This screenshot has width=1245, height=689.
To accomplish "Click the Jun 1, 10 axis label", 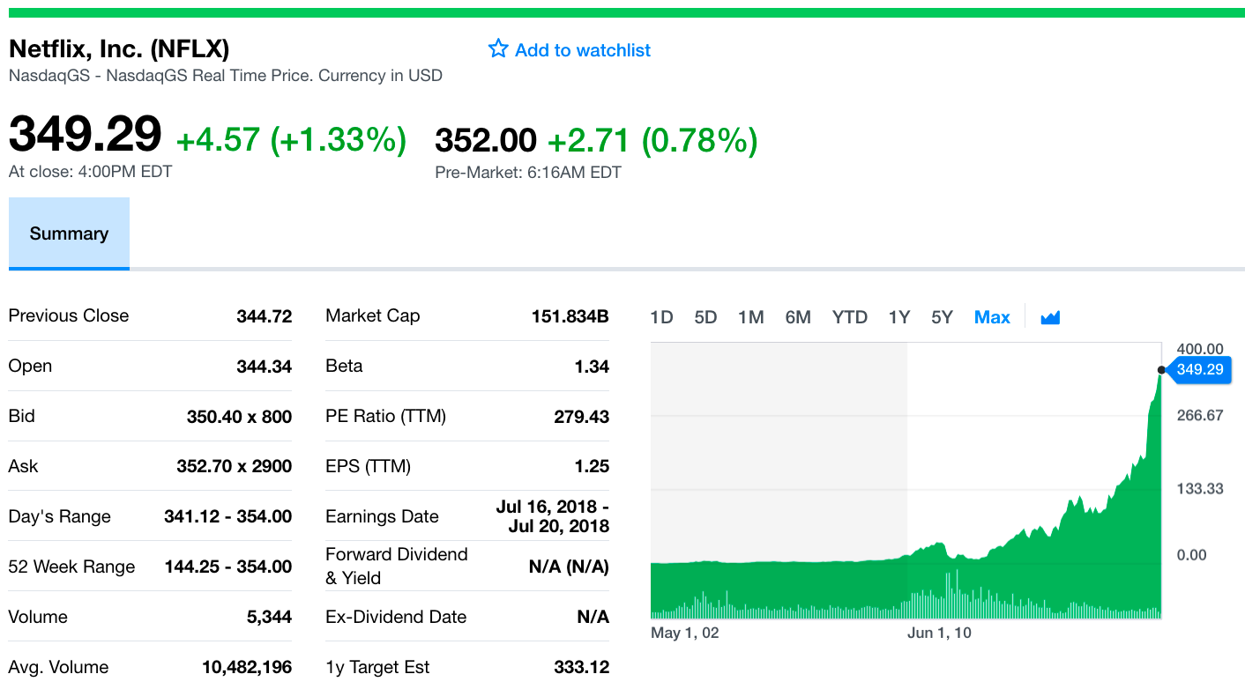I will click(939, 633).
